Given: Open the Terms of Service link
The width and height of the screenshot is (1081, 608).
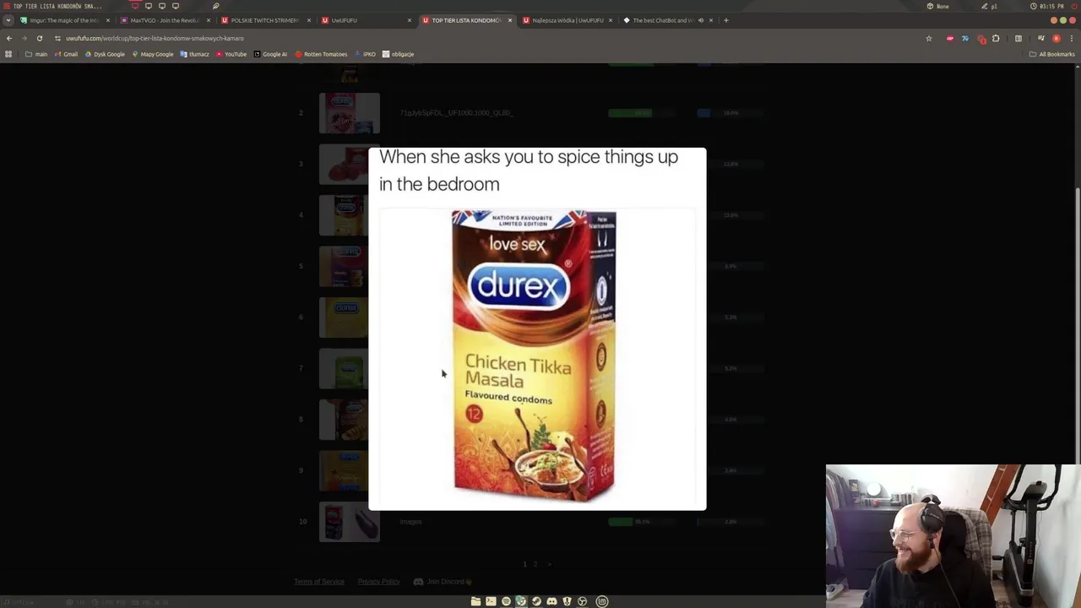Looking at the screenshot, I should (319, 582).
